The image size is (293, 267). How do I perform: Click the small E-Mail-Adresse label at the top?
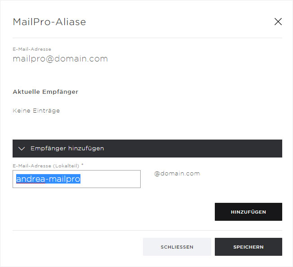(32, 49)
